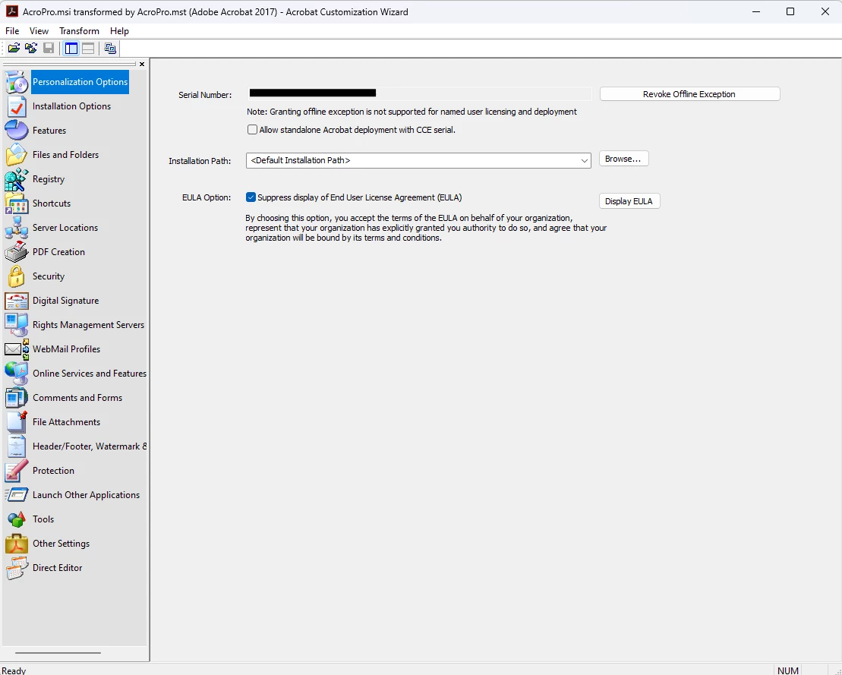Open the PDF Creation printer icon
Viewport: 842px width, 675px height.
[17, 252]
